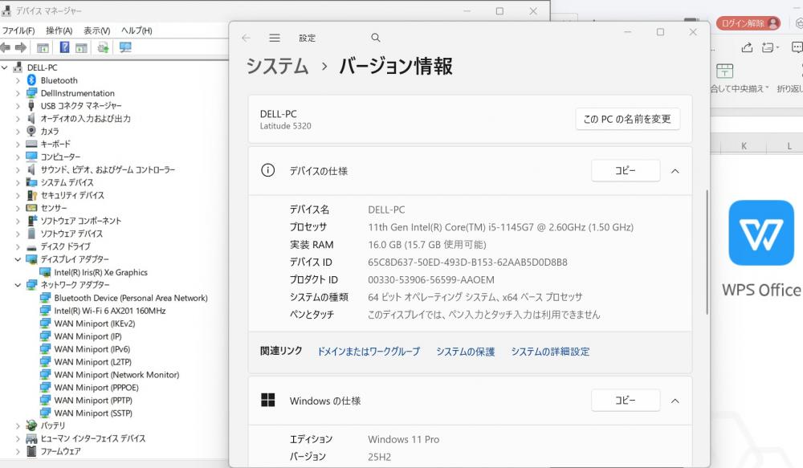This screenshot has height=468, width=803.
Task: Click the この PC の名前を変更 button
Action: click(x=627, y=119)
